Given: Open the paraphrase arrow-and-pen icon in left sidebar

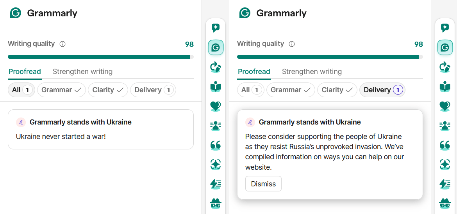Looking at the screenshot, I should tap(216, 67).
